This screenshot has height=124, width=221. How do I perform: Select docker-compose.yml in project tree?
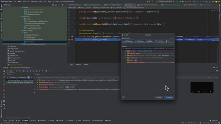[x=17, y=51]
